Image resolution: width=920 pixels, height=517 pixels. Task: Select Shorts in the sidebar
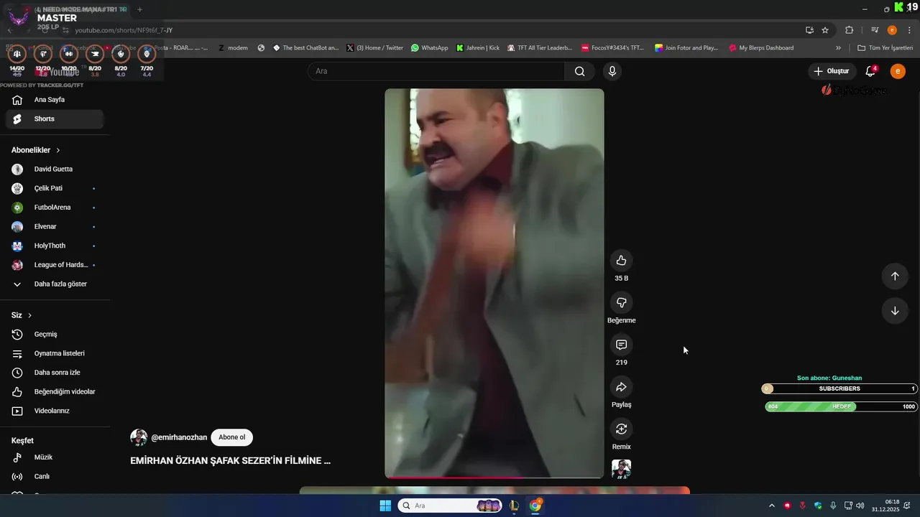tap(54, 118)
